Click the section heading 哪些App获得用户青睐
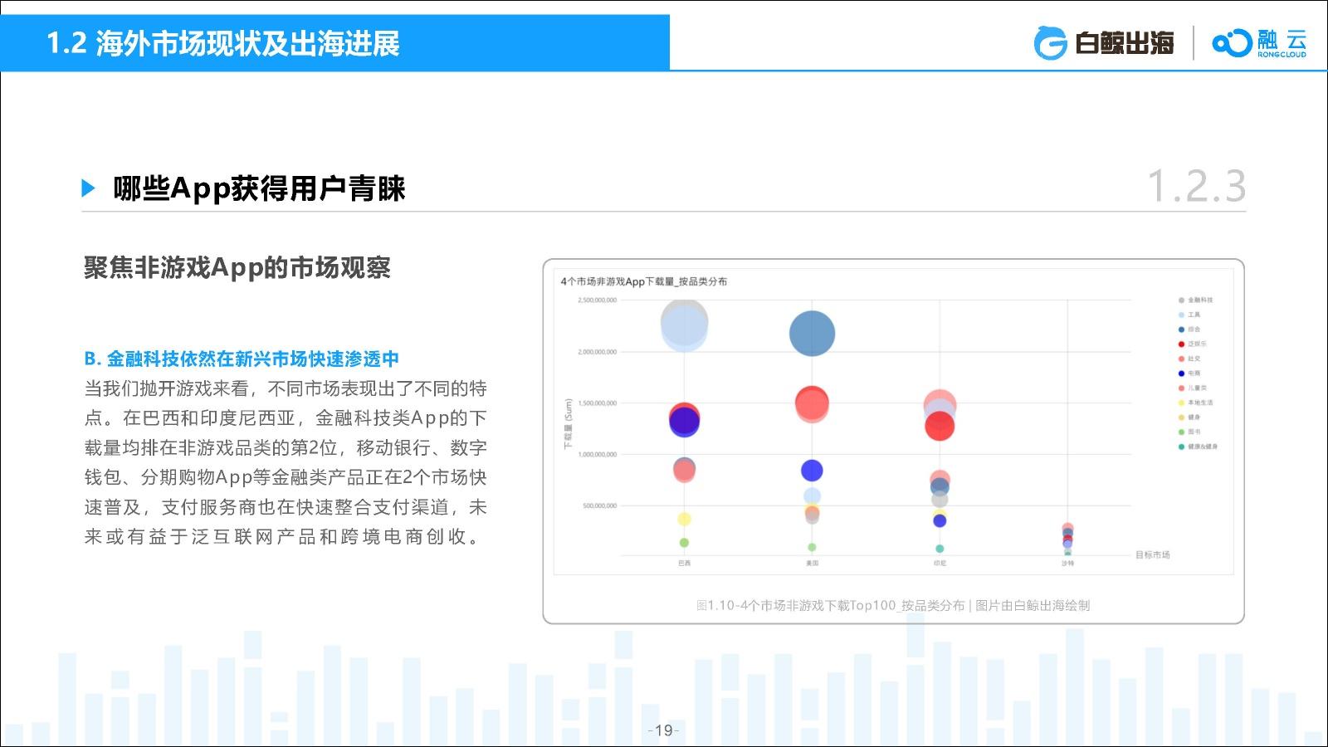 260,188
